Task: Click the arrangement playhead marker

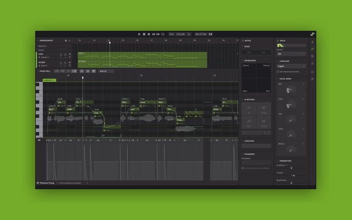Action: pos(109,42)
